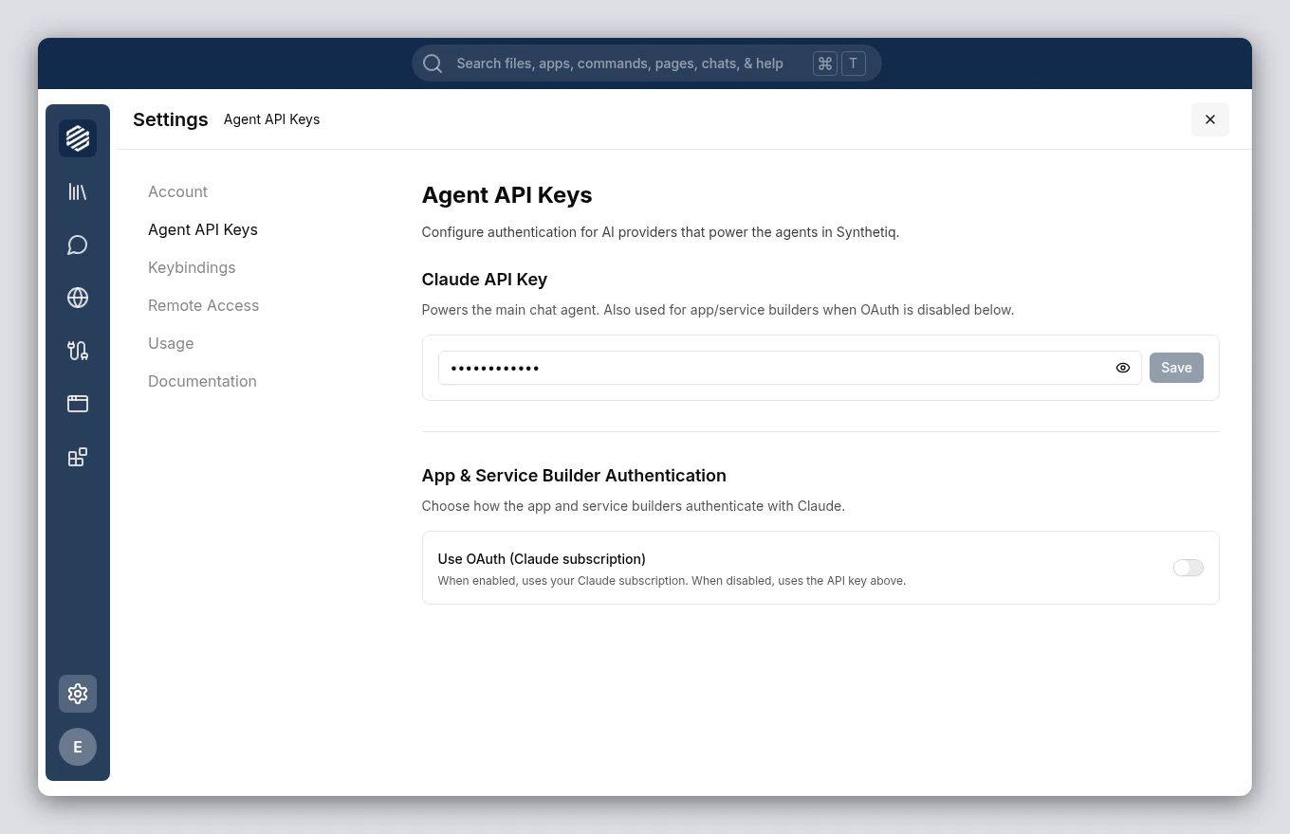The width and height of the screenshot is (1290, 834).
Task: Click the T key shortcut badge
Action: 854,63
